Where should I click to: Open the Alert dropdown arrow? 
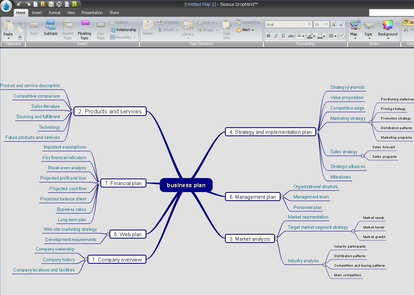click(253, 30)
